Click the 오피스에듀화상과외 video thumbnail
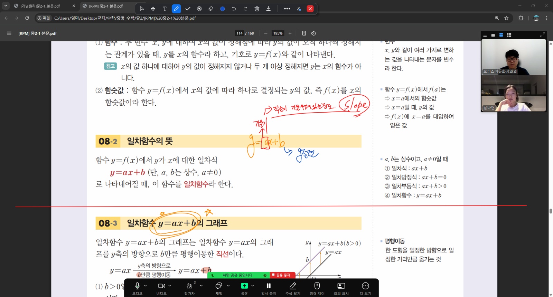 coord(514,57)
